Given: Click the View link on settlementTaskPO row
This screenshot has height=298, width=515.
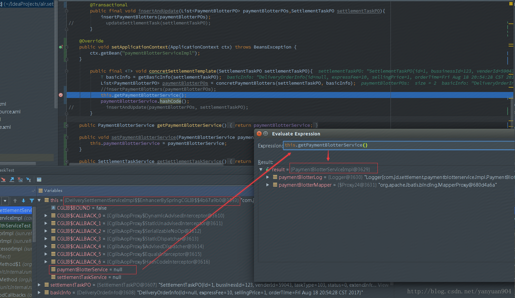Looking at the screenshot, I should point(383,285).
